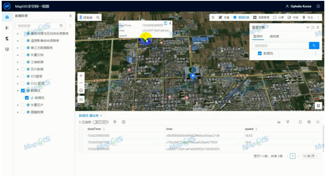Collapse the 数据流 tree node
Screen dimensions: 329x176
click(17, 91)
